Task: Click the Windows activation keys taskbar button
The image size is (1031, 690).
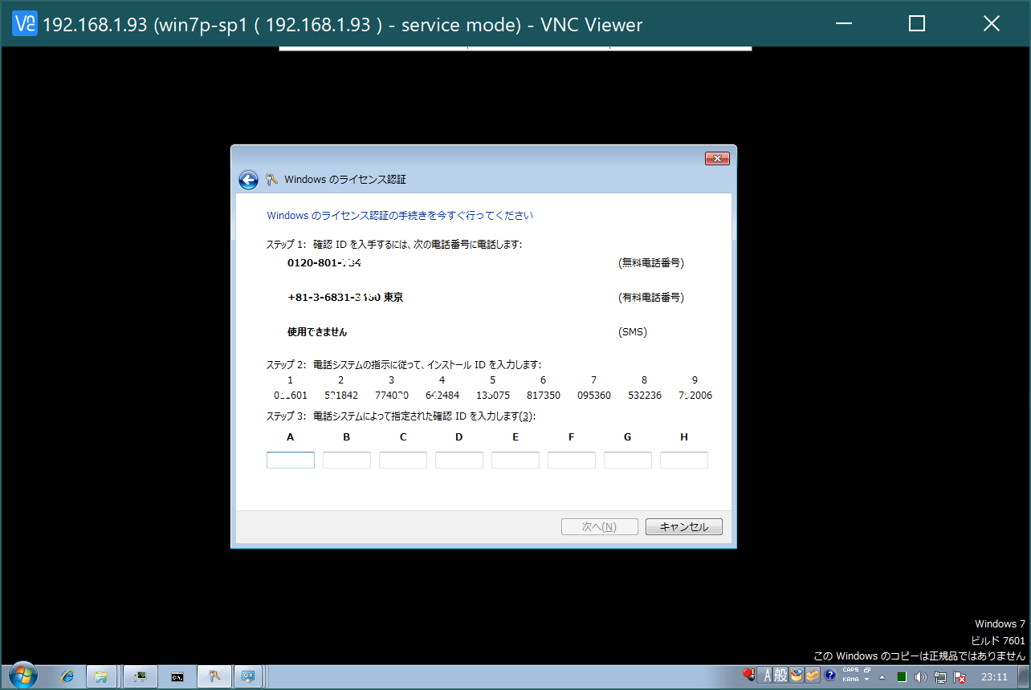Action: pos(214,676)
